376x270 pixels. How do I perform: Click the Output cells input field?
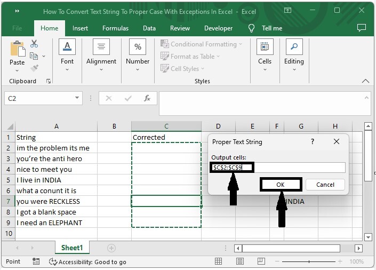[x=299, y=168]
